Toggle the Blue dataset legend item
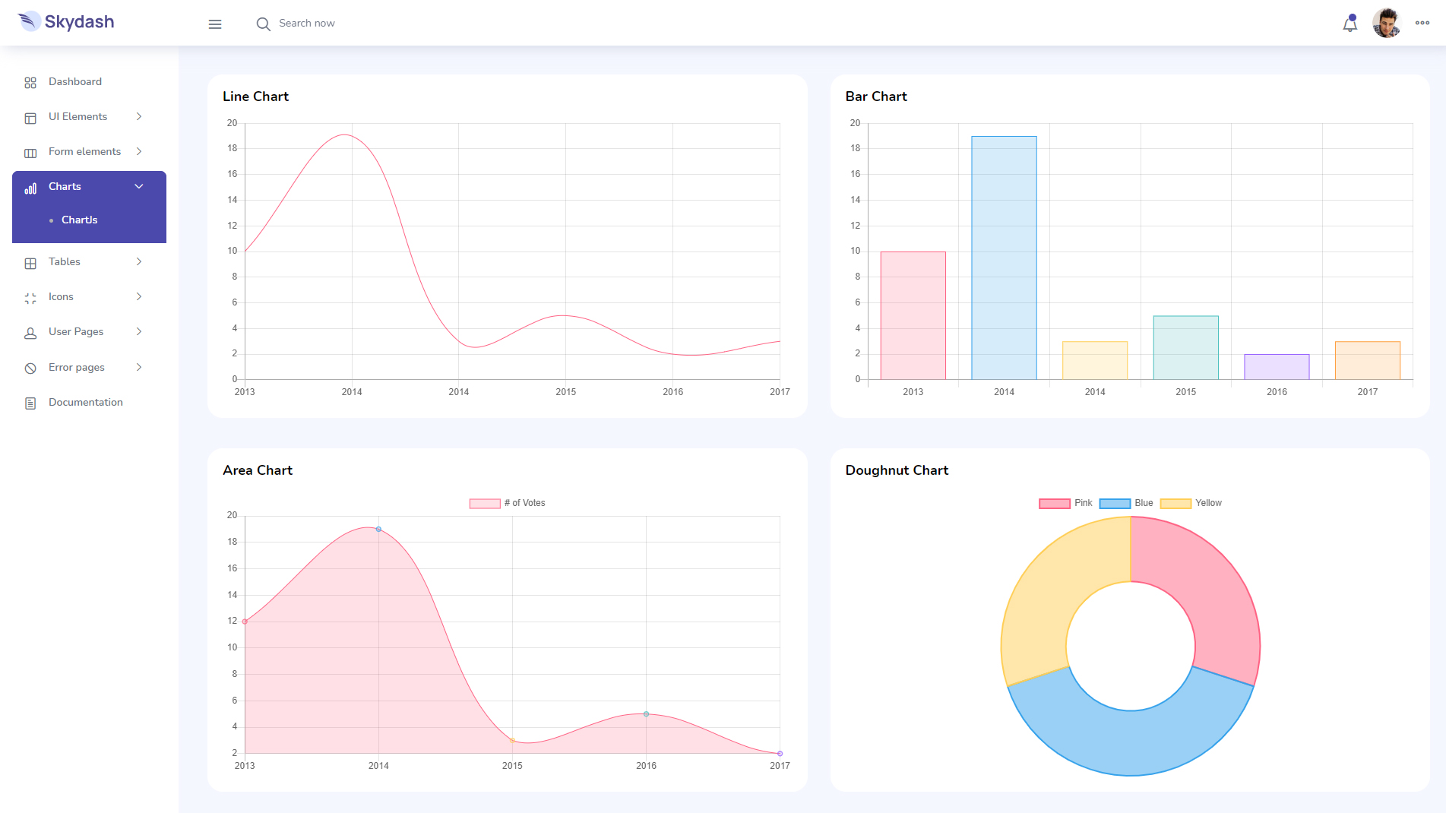Viewport: 1446px width, 813px height. pyautogui.click(x=1126, y=503)
